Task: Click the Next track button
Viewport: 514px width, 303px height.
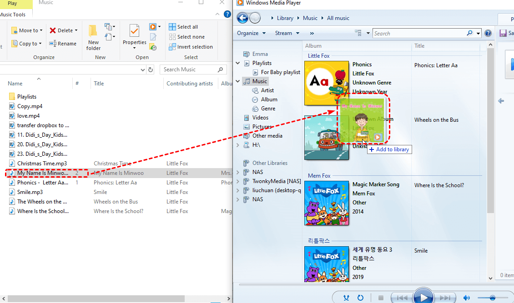Action: tap(445, 298)
